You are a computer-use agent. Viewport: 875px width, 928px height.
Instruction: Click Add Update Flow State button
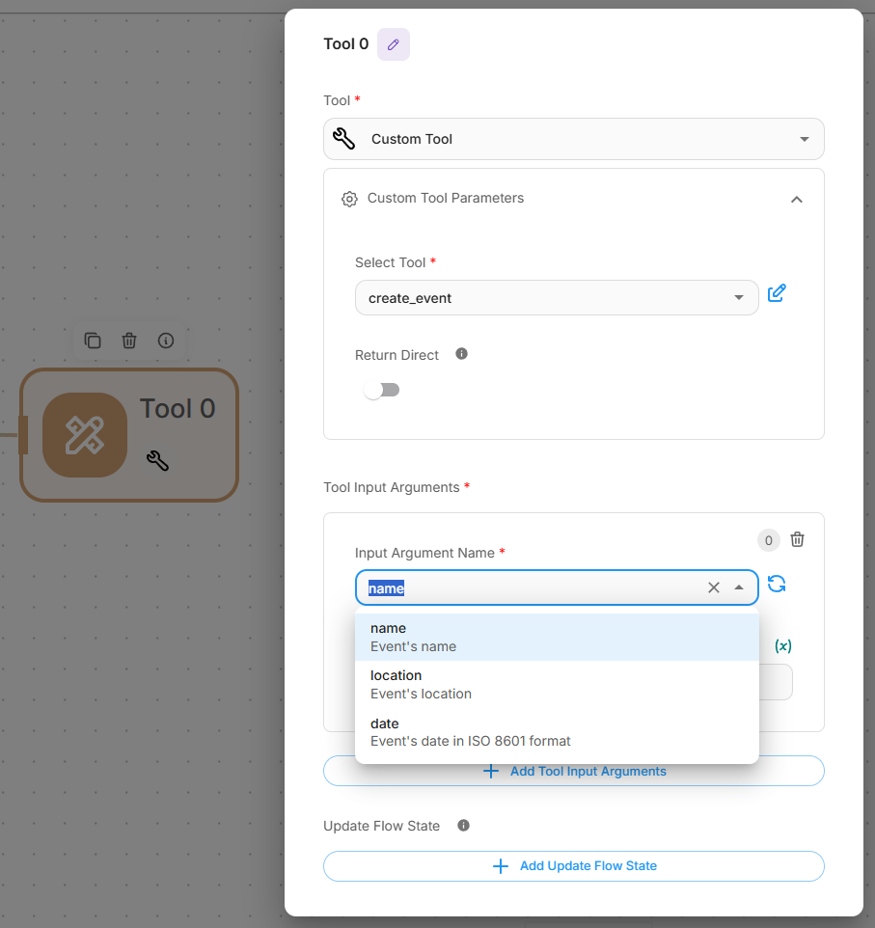(x=573, y=866)
